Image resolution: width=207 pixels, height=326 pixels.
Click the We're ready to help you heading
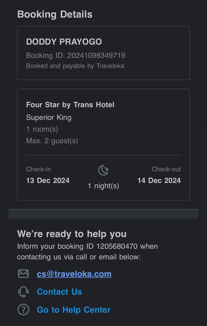click(72, 234)
